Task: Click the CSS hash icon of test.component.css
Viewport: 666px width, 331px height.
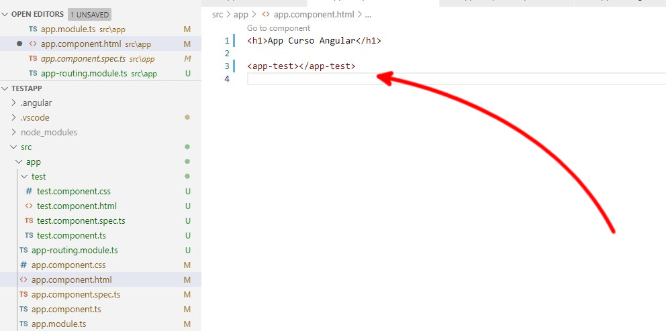Action: click(x=29, y=192)
